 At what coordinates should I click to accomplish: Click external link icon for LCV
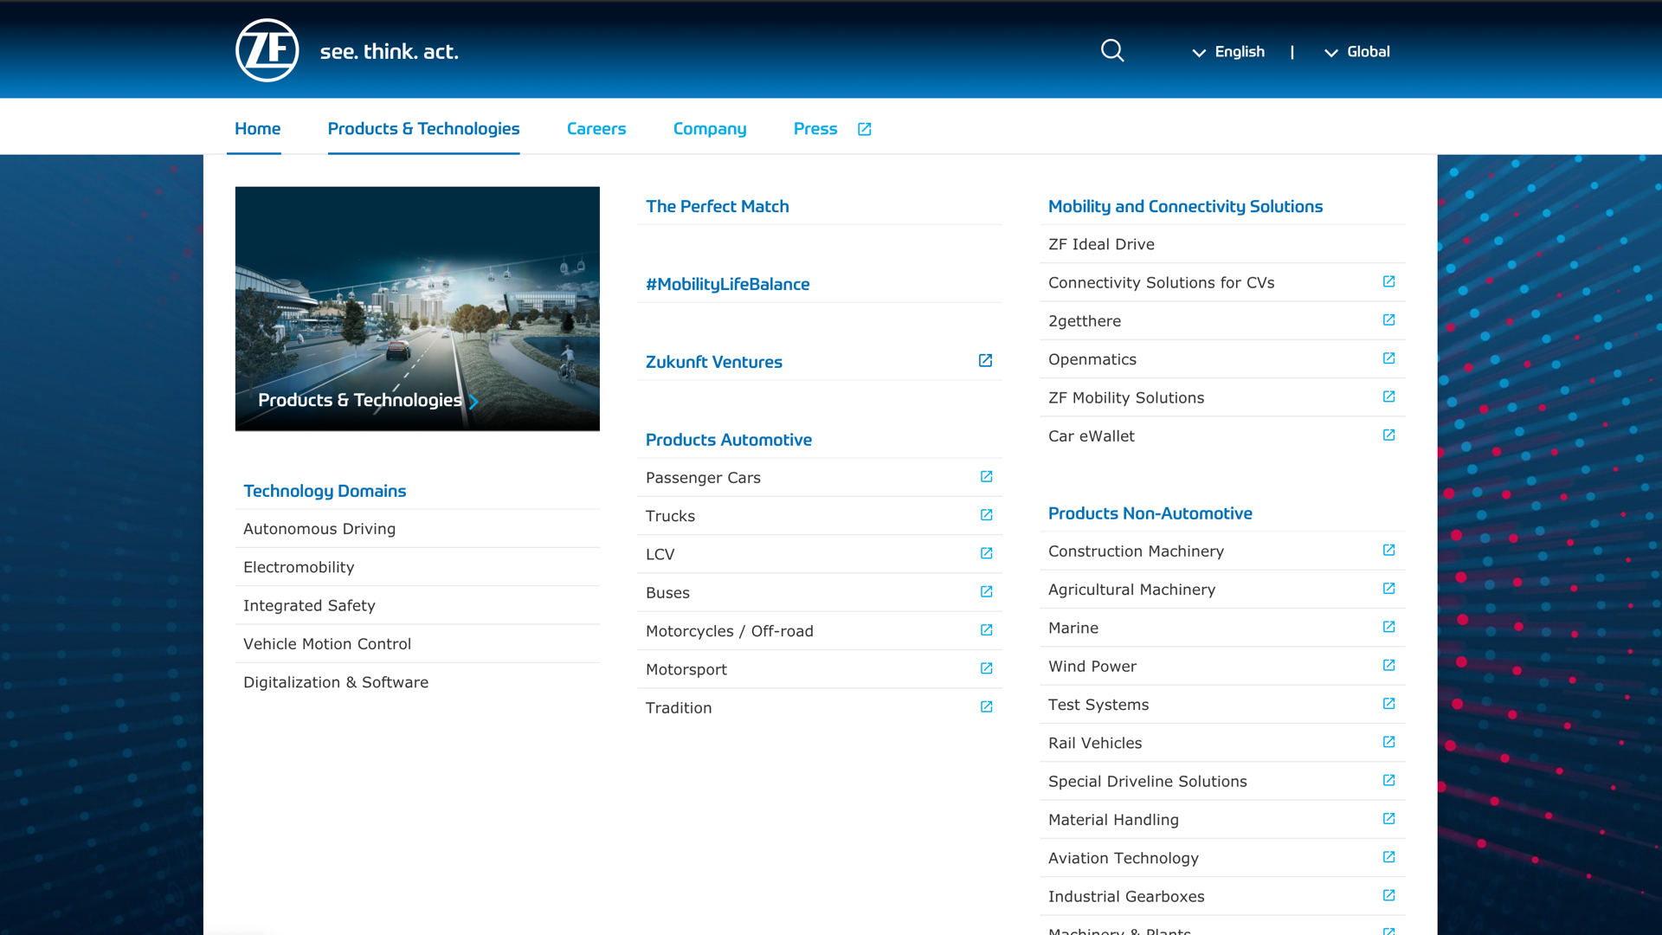[986, 553]
